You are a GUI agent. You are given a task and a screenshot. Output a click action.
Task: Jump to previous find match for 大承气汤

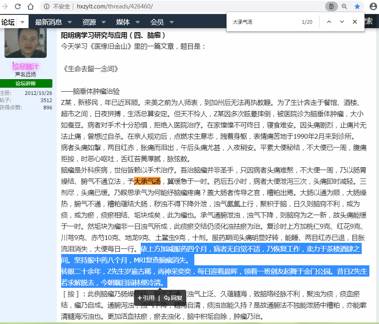coord(329,22)
